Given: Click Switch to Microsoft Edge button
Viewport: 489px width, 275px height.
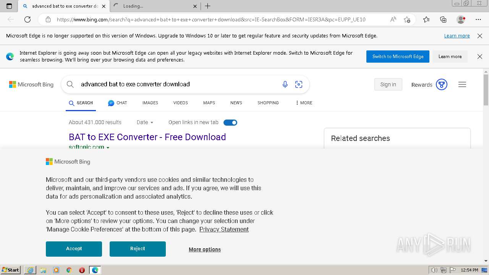Looking at the screenshot, I should click(x=398, y=57).
